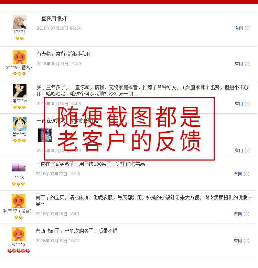Click username 魔***w
The width and height of the screenshot is (258, 268).
[x=20, y=101]
